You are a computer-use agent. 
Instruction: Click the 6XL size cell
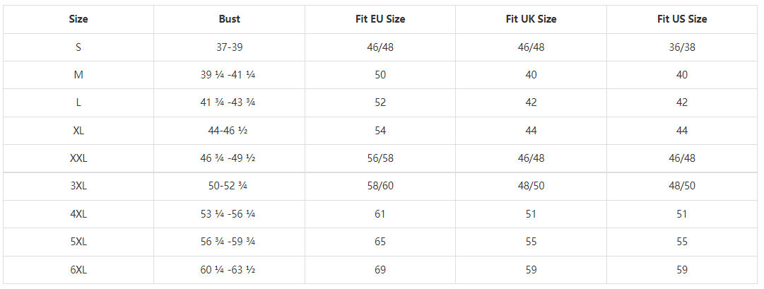tap(78, 270)
